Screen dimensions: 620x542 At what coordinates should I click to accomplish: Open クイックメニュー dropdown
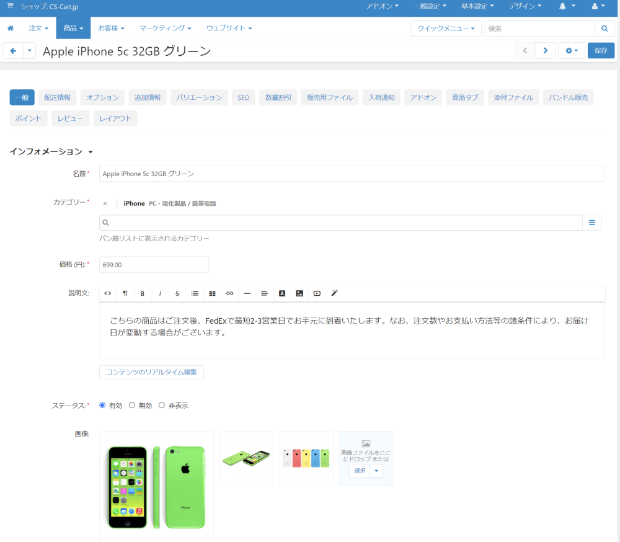coord(446,29)
